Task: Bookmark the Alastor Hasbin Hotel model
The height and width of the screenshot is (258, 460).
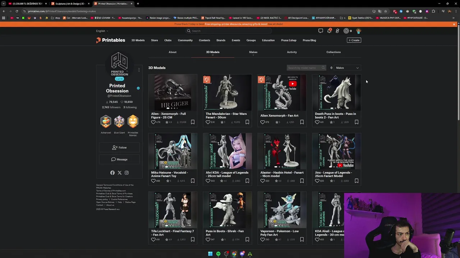Action: 302,181
